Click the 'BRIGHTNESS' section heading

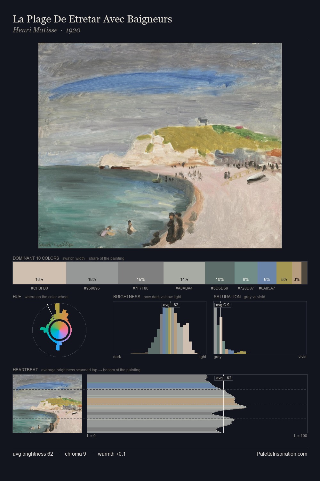pos(127,297)
